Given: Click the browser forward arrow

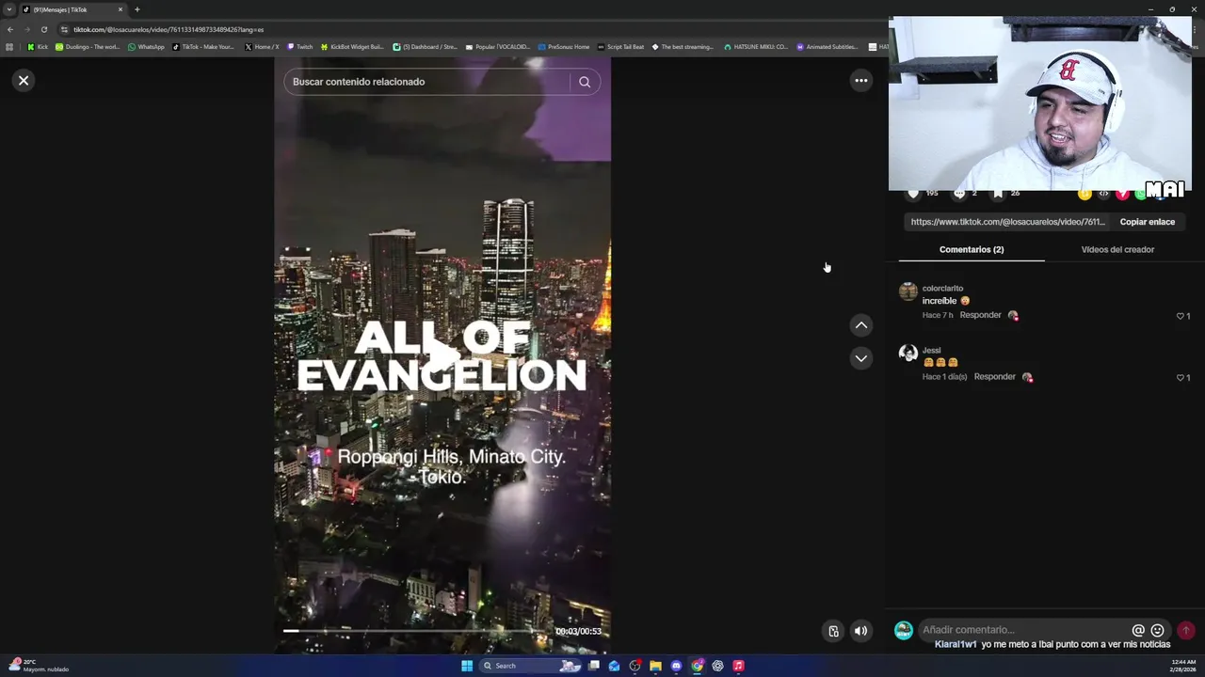Looking at the screenshot, I should (26, 29).
